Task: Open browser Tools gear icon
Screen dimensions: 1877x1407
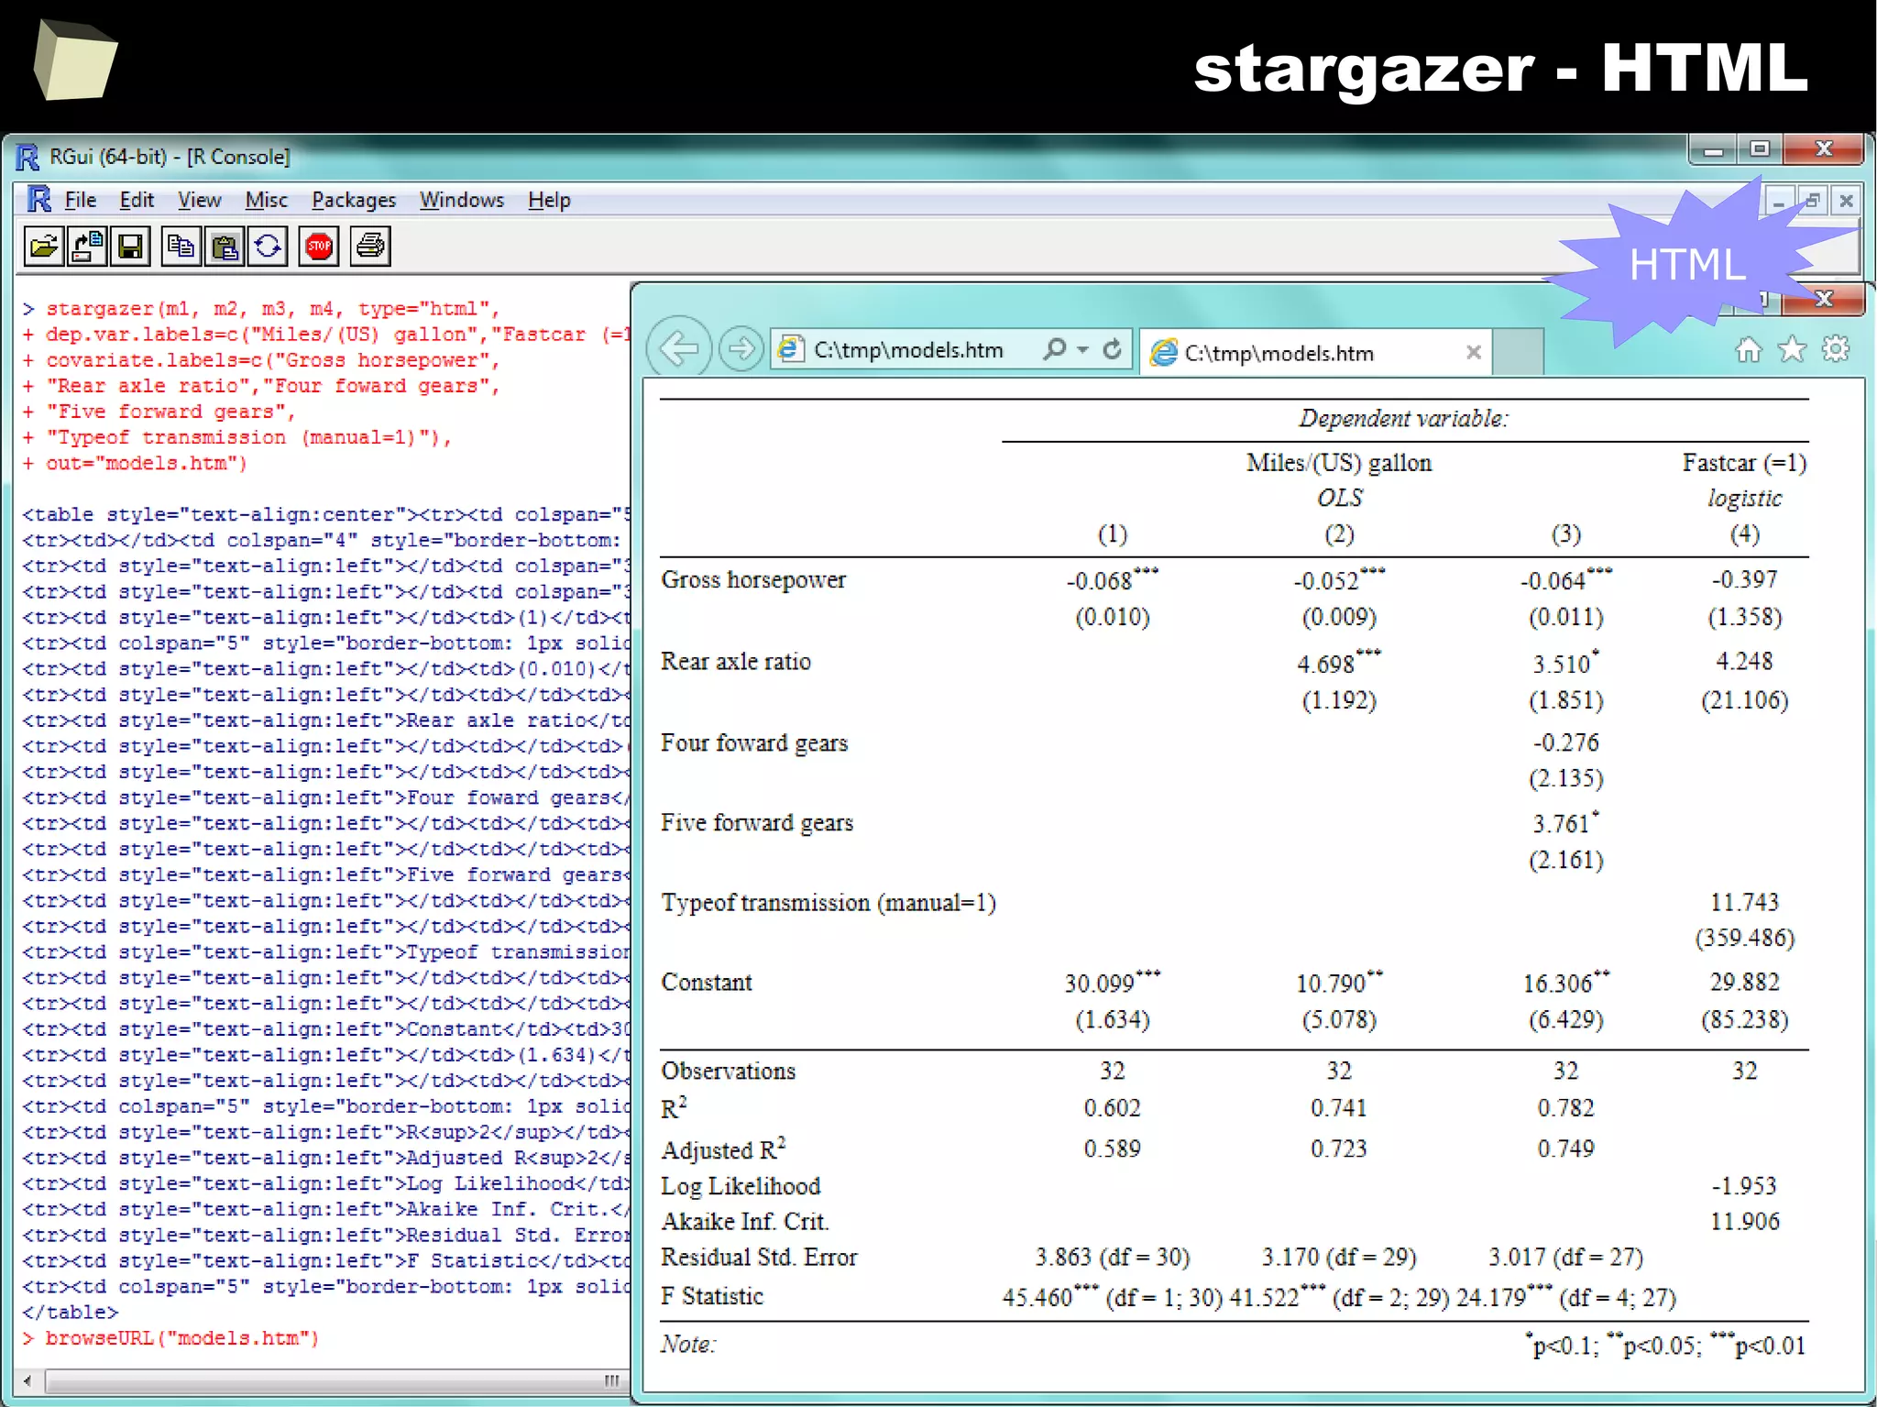Action: point(1836,349)
